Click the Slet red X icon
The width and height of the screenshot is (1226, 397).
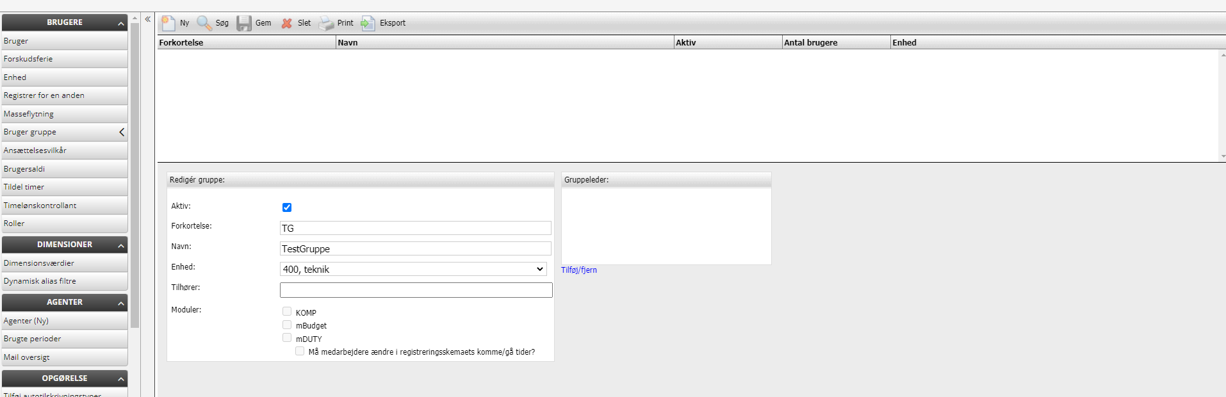coord(287,23)
